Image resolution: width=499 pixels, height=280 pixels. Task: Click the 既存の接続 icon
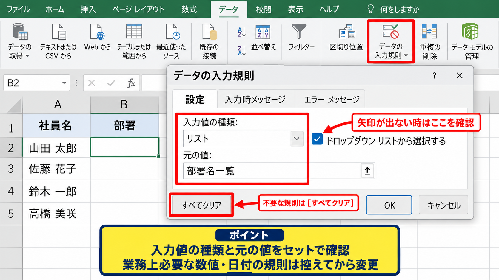[209, 32]
